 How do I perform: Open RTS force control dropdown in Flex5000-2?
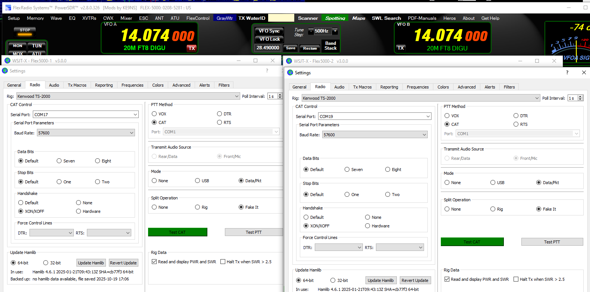coord(400,248)
